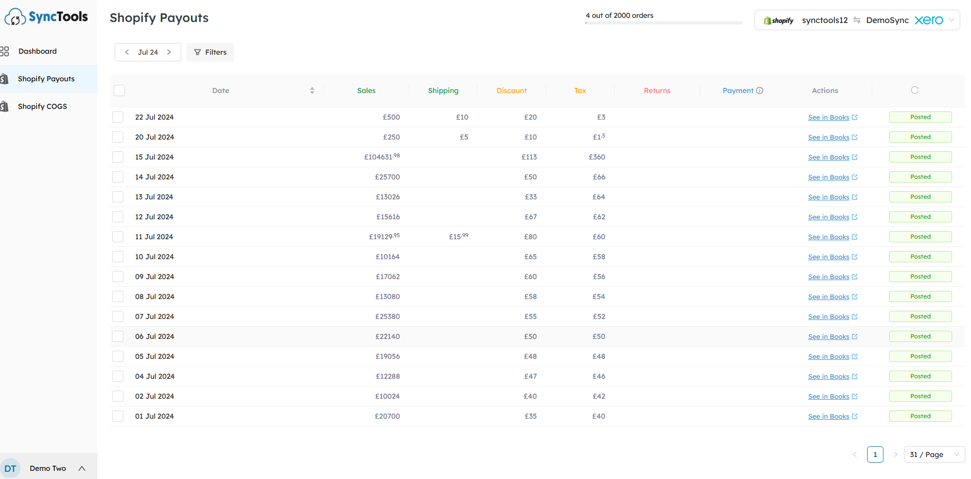Collapse the Demo Two user menu
Image resolution: width=971 pixels, height=479 pixels.
point(82,468)
